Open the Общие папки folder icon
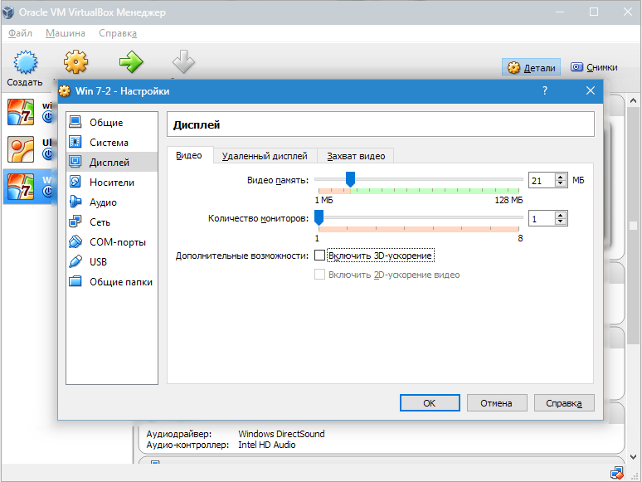This screenshot has height=482, width=642. pos(75,282)
